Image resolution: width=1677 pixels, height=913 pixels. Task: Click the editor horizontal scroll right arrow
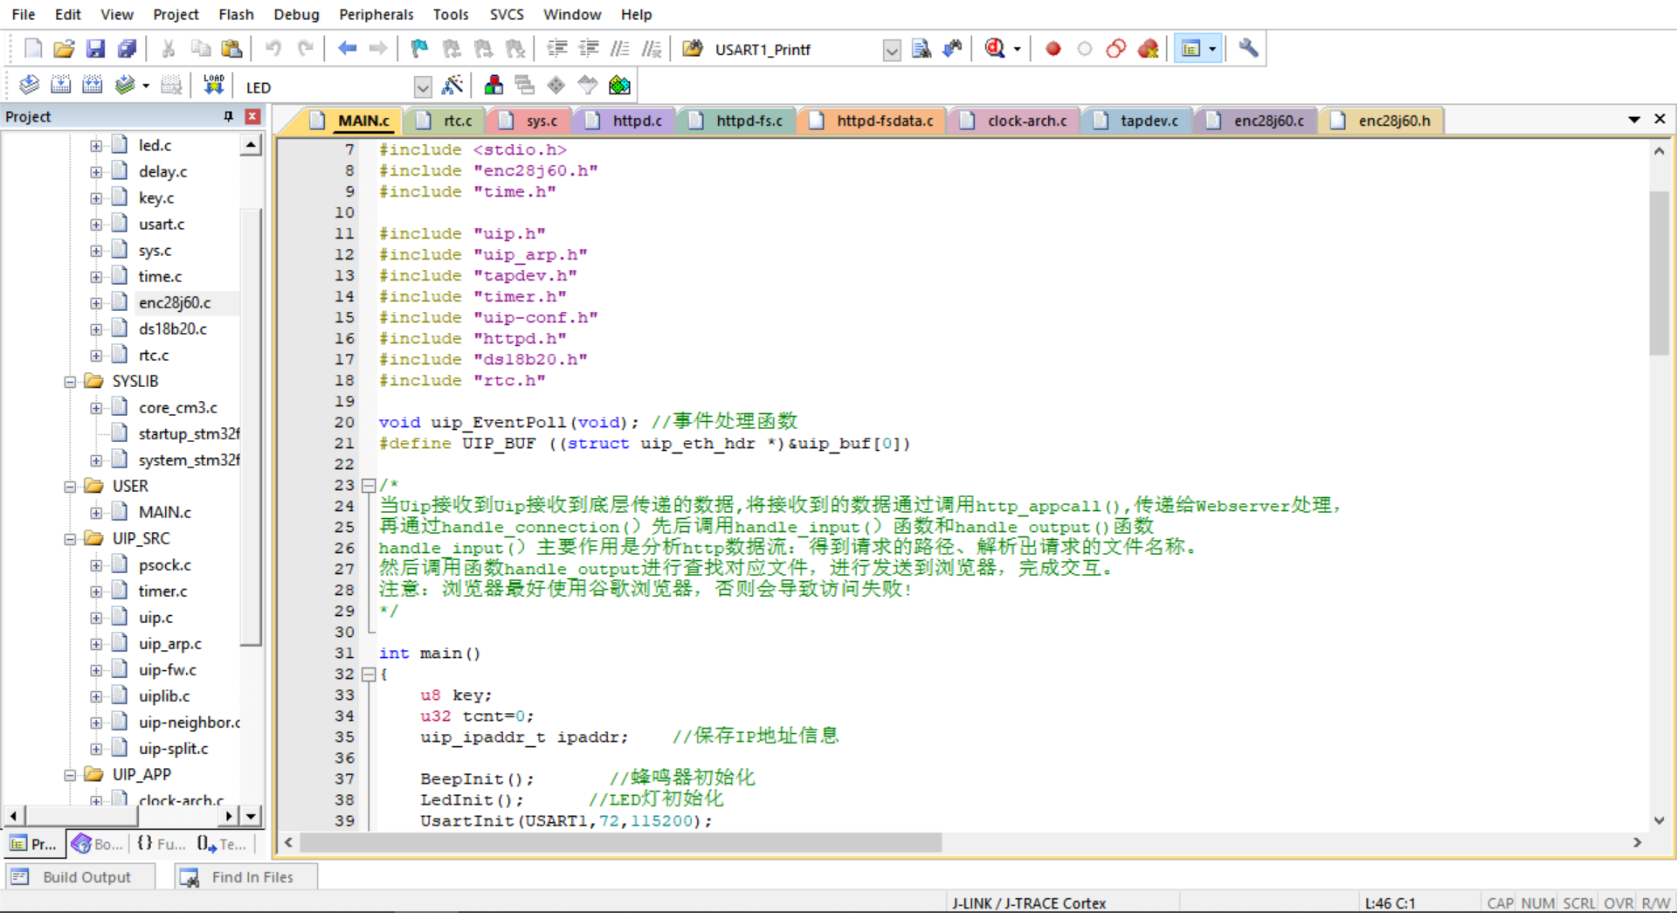click(1637, 842)
